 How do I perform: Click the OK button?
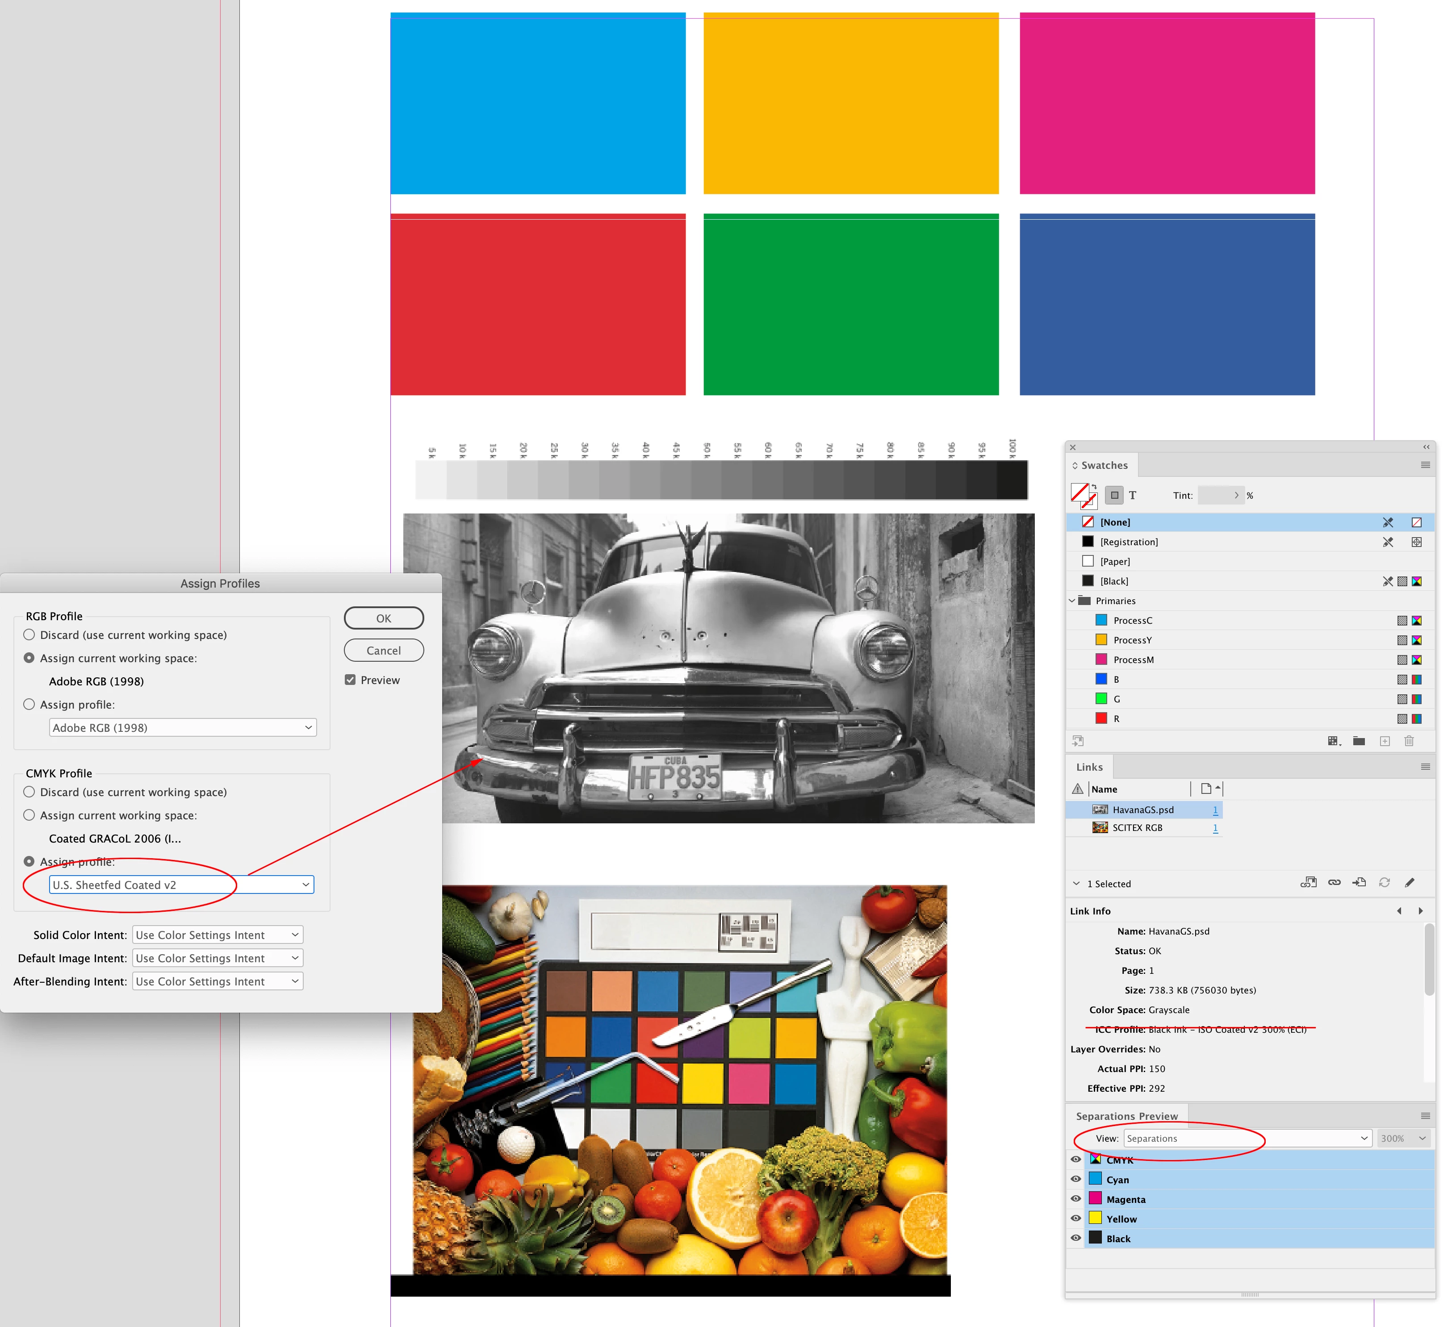click(384, 618)
